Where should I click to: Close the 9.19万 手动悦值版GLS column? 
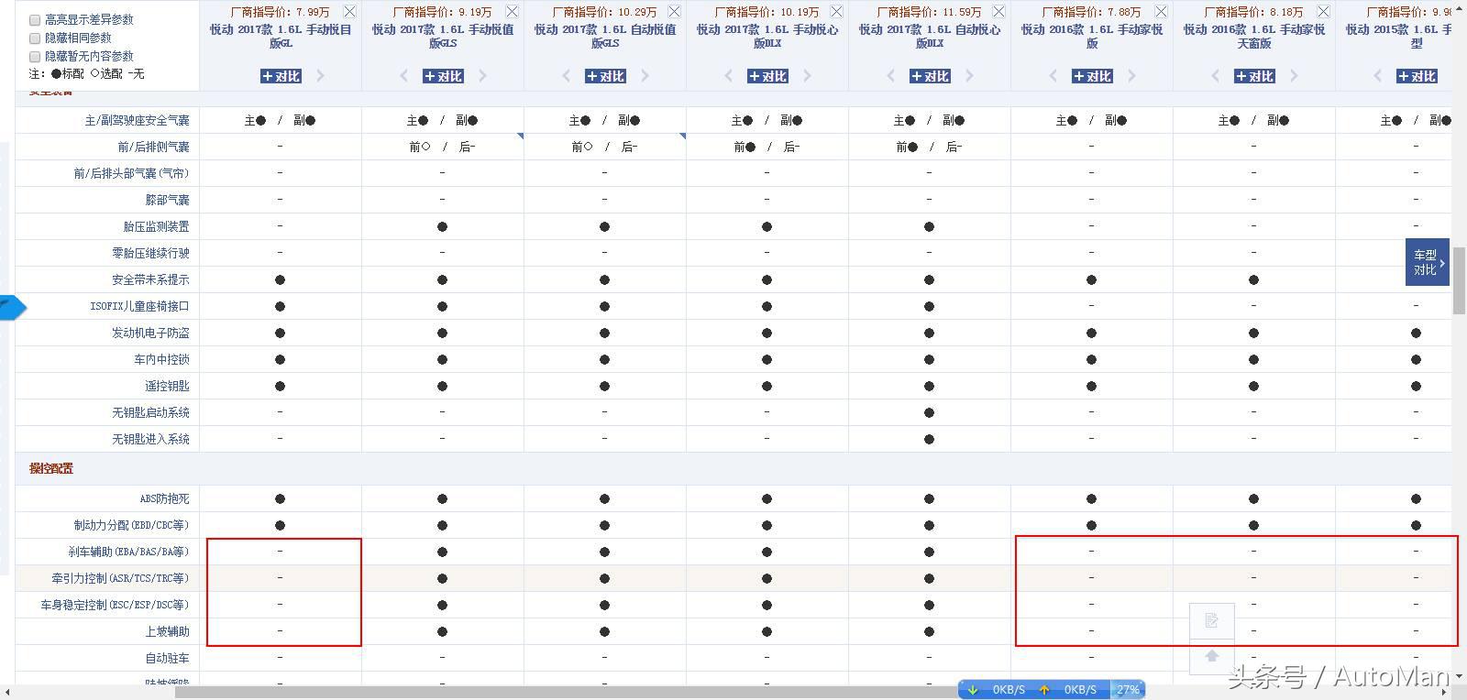[x=512, y=11]
